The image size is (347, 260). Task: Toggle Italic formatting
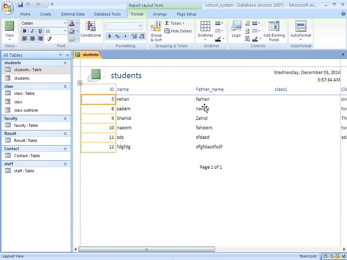click(x=32, y=31)
